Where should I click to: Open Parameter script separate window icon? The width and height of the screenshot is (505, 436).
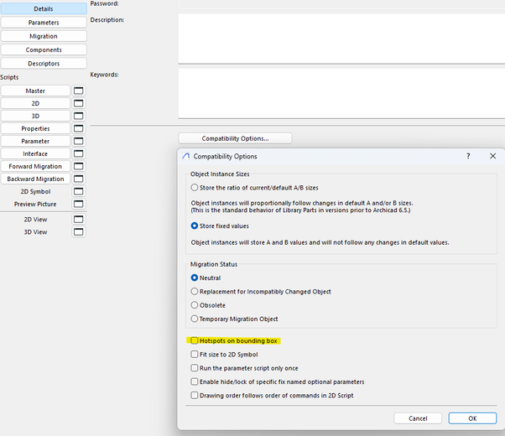point(78,141)
